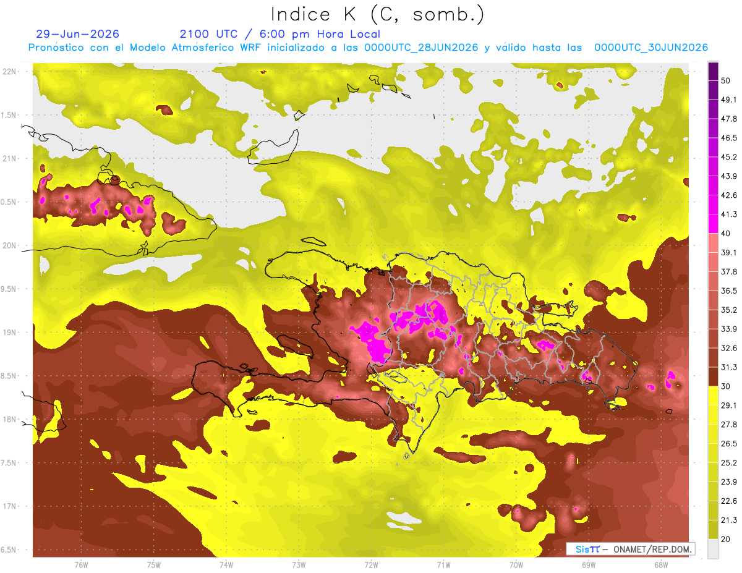
Task: Click the colorbar value '33.9'
Action: pos(728,329)
